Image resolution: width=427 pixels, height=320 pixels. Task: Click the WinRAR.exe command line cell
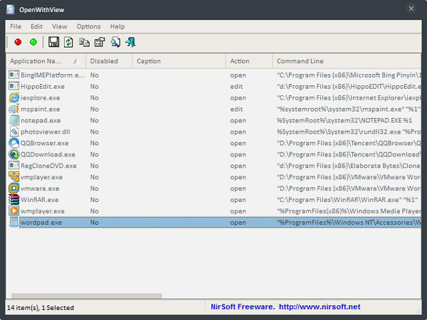(x=347, y=200)
